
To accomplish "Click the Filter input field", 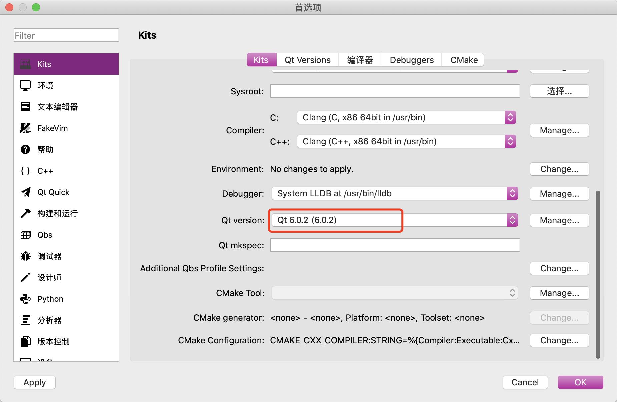I will [66, 35].
